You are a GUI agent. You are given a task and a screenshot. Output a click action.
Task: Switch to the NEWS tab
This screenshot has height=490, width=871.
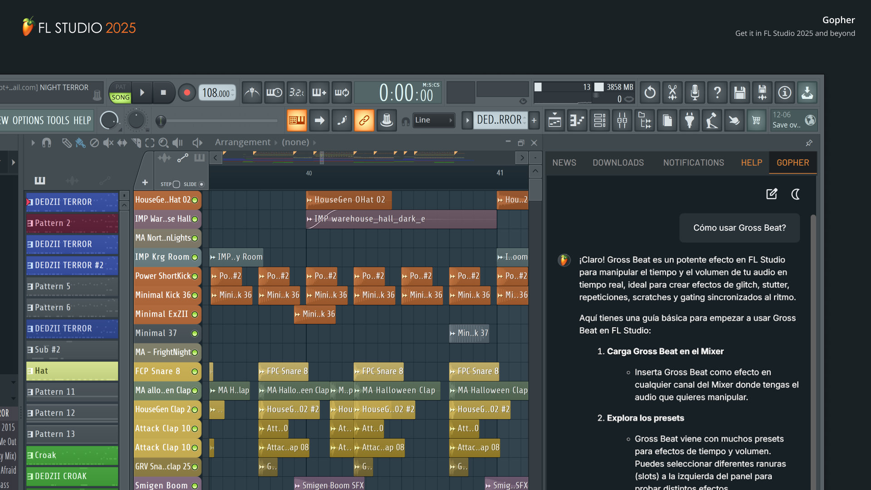click(564, 163)
